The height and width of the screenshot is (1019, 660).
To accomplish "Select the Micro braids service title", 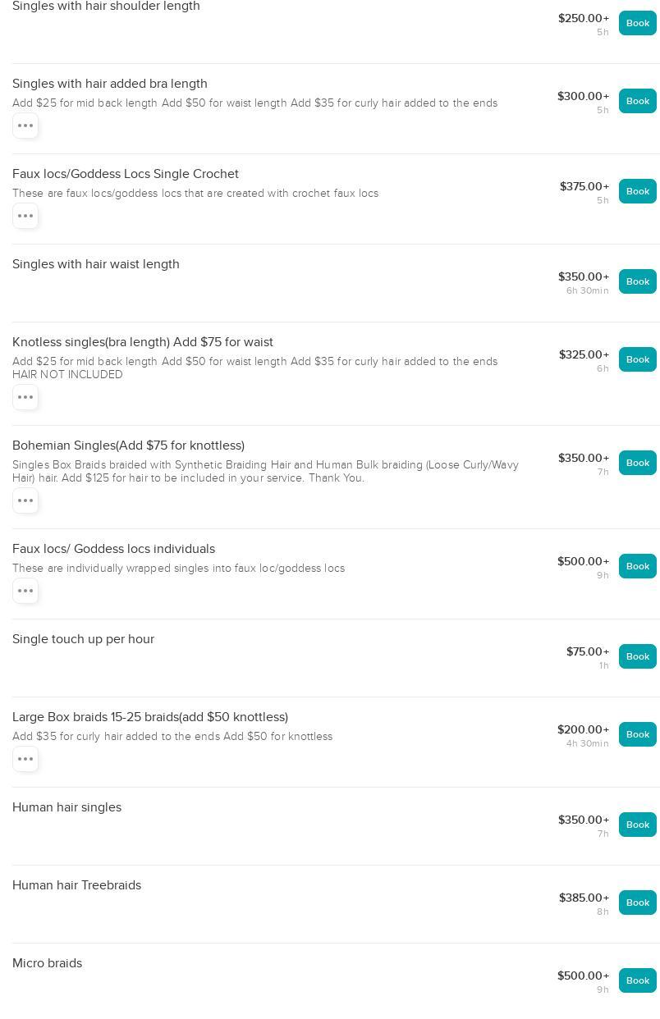I will (x=48, y=963).
